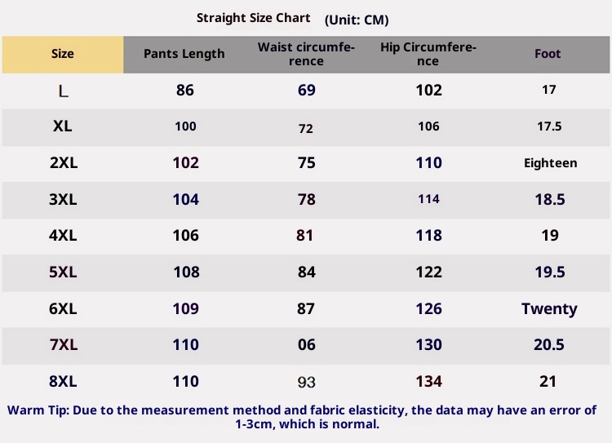Screen dimensions: 612x443
Task: Click the yellow Size header cell
Action: [63, 54]
